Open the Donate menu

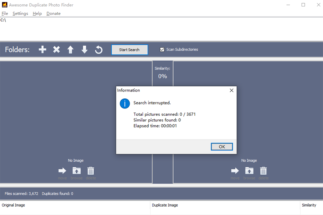pos(53,13)
